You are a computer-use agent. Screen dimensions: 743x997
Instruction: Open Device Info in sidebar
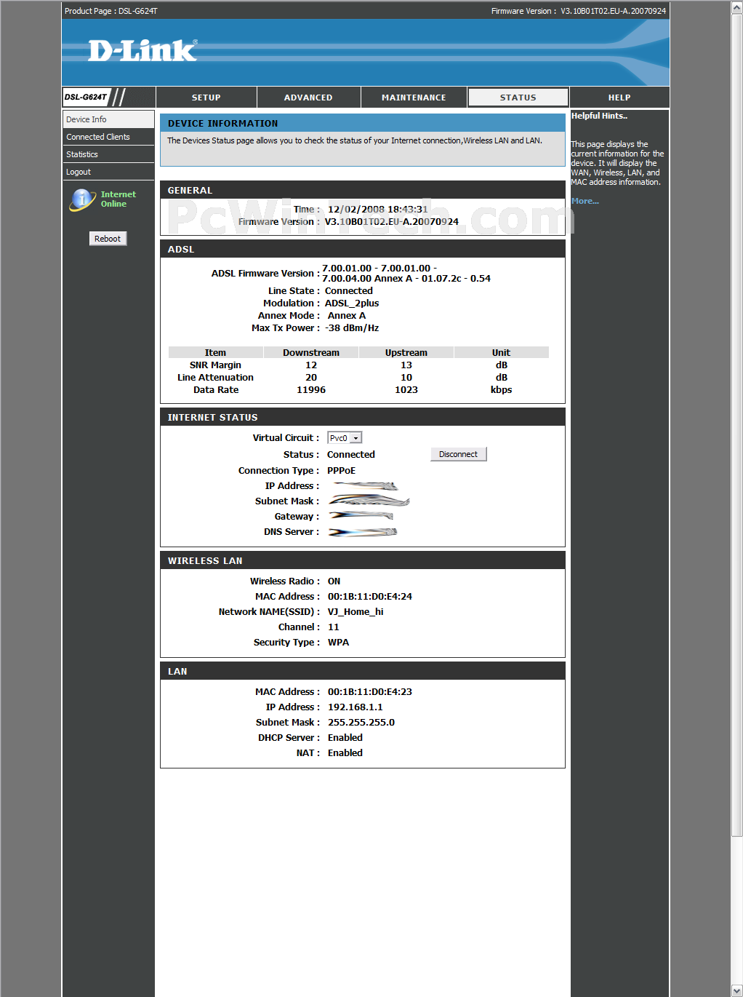click(108, 119)
